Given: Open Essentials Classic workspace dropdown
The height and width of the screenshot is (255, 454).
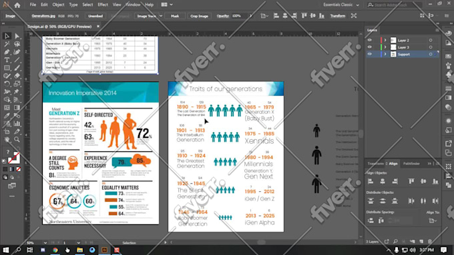Looking at the screenshot, I should tap(341, 5).
